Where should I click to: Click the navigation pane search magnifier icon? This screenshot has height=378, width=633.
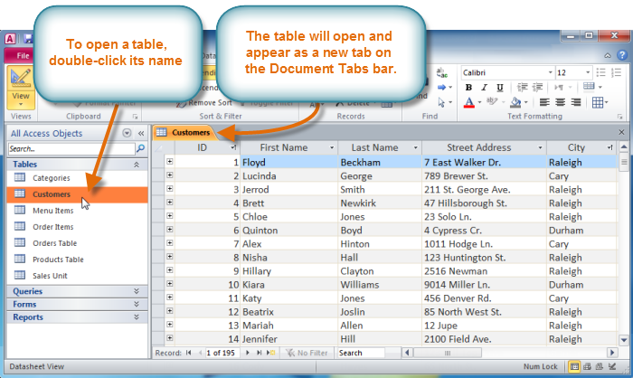click(x=140, y=148)
